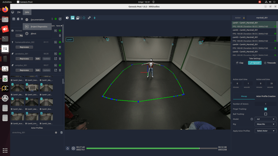Open Documentation from the Help menu
The width and height of the screenshot is (278, 156).
coord(37,19)
